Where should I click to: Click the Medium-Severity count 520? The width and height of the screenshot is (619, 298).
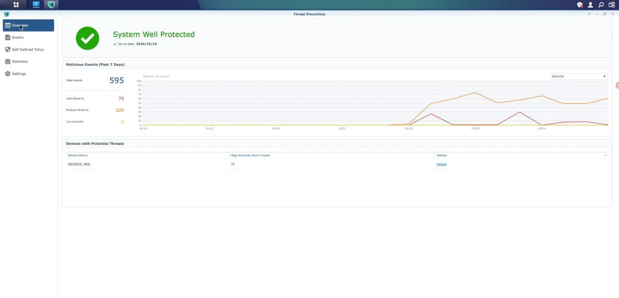[x=120, y=110]
